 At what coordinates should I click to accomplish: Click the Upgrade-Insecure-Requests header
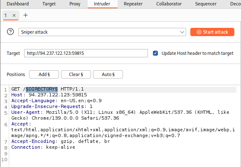[52, 106]
